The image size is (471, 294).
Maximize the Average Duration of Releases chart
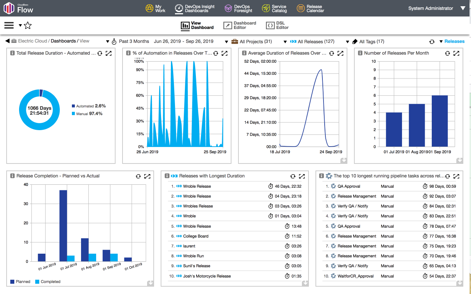pyautogui.click(x=340, y=53)
